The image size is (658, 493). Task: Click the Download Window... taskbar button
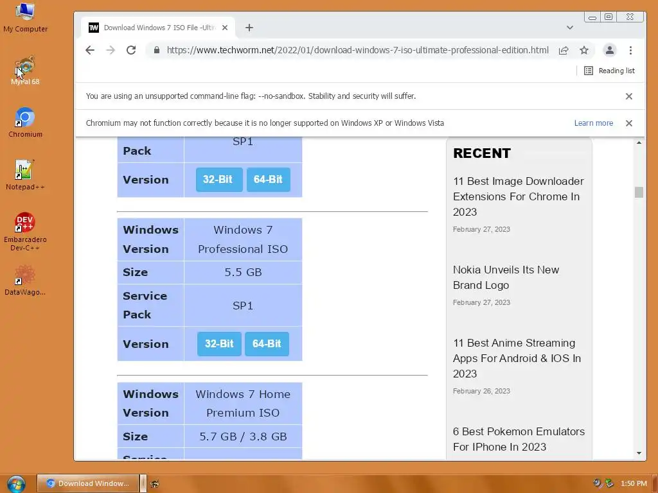coord(88,483)
